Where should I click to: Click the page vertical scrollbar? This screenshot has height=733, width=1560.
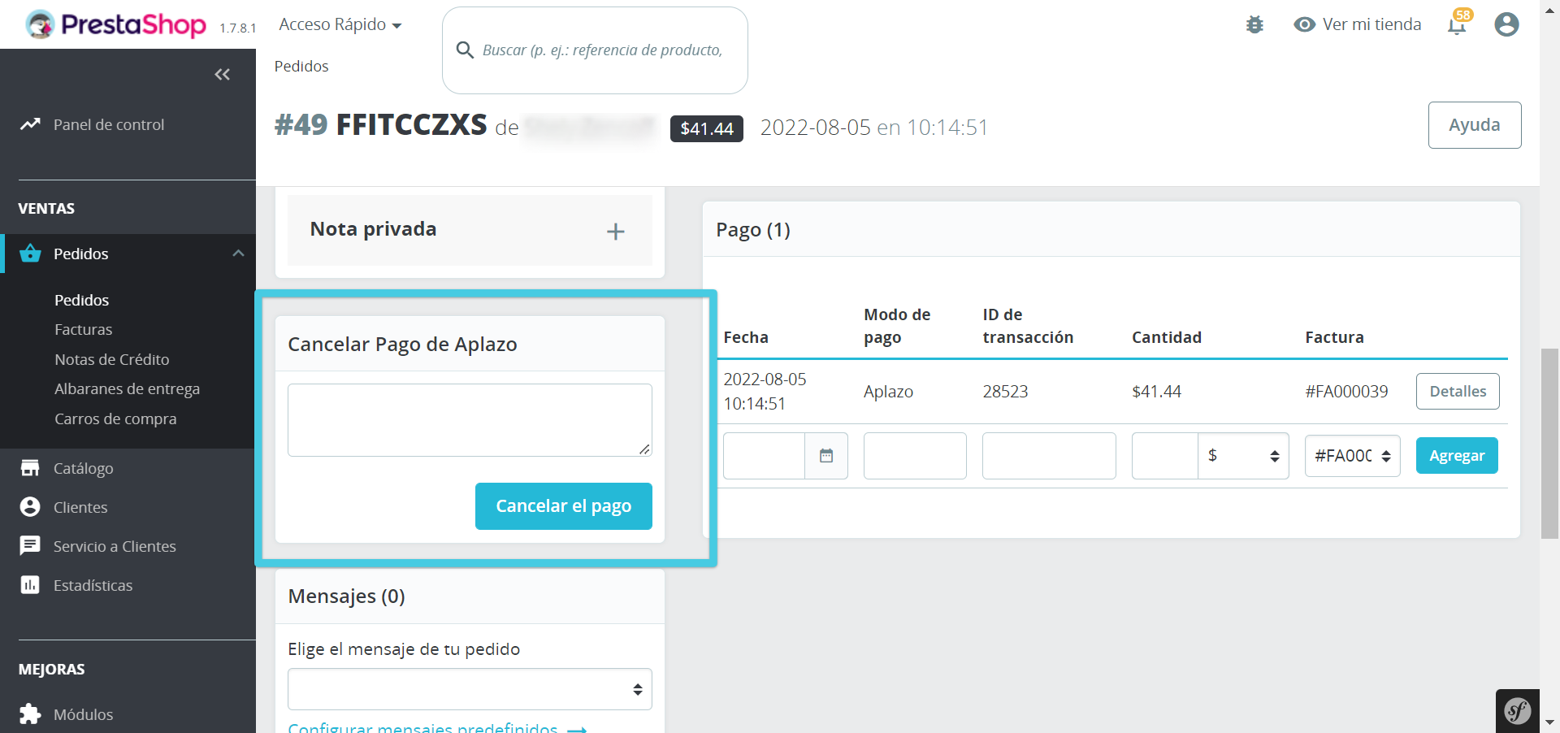click(x=1549, y=443)
